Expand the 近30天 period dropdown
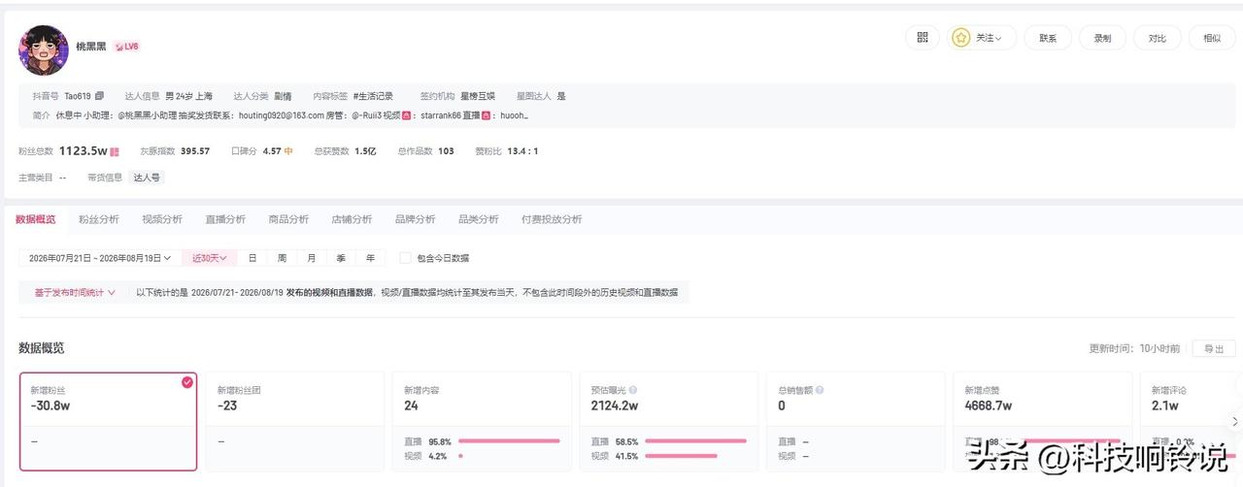Image resolution: width=1243 pixels, height=487 pixels. pyautogui.click(x=210, y=258)
